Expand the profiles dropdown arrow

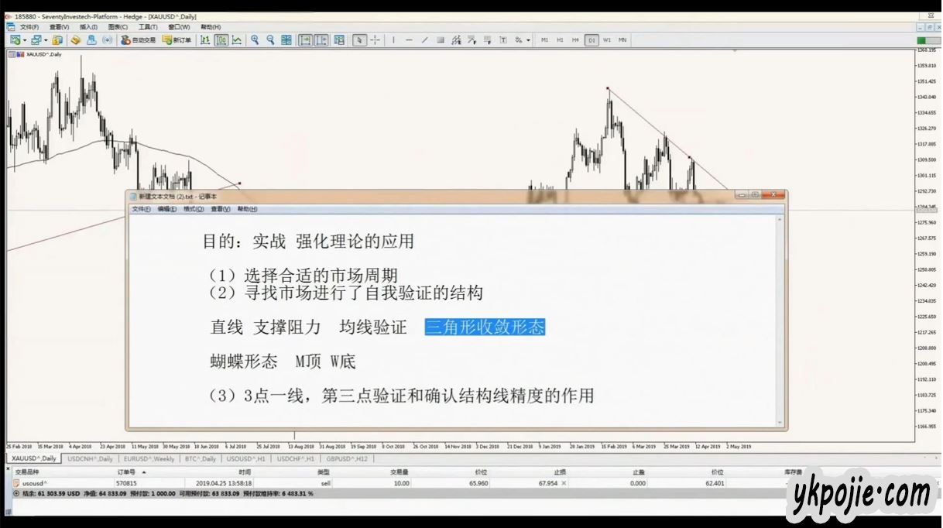click(x=46, y=40)
